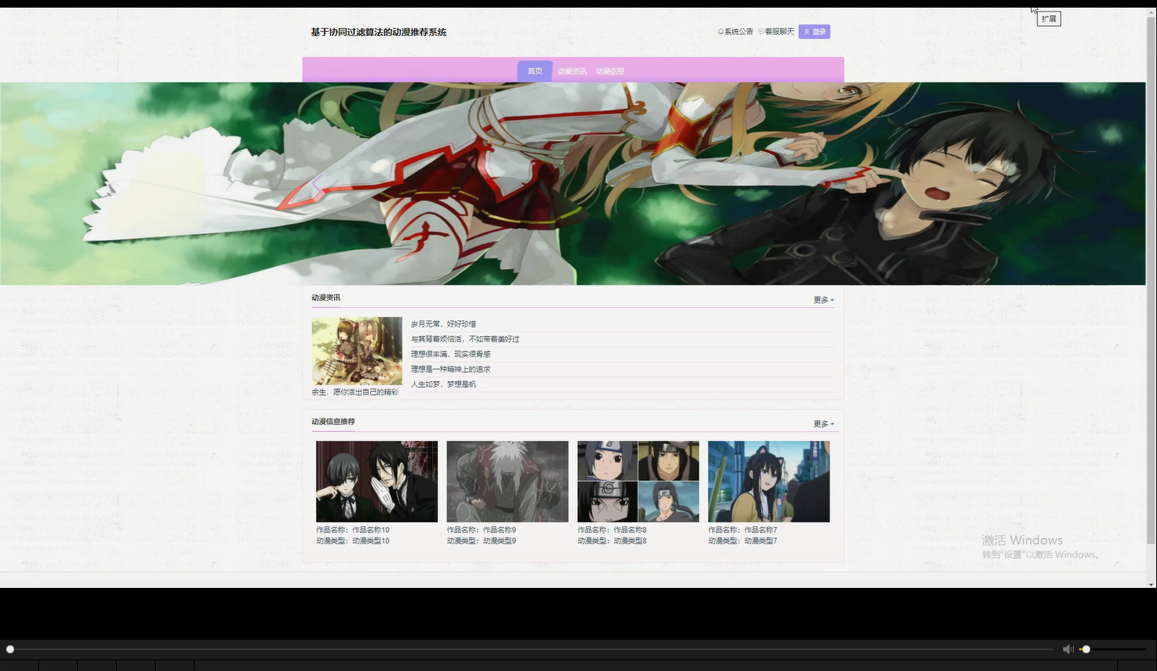The image size is (1157, 671).
Task: Click 更多+ next to 动漫资讯
Action: (823, 299)
